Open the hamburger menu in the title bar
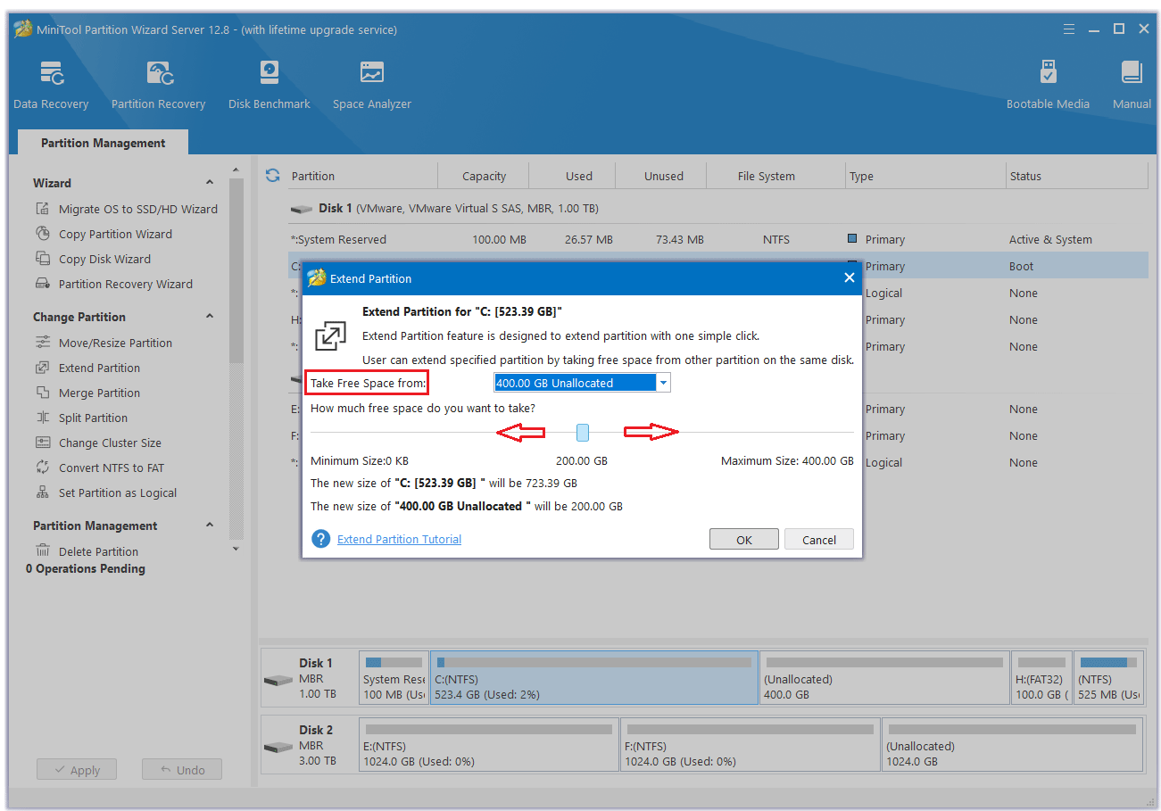This screenshot has width=1161, height=811. click(1069, 29)
